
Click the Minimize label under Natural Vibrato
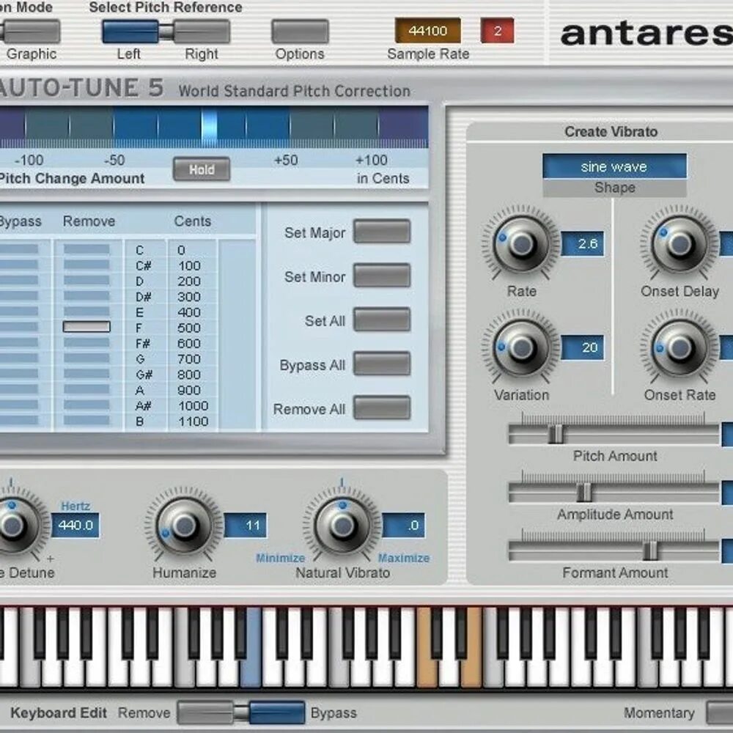tap(280, 558)
